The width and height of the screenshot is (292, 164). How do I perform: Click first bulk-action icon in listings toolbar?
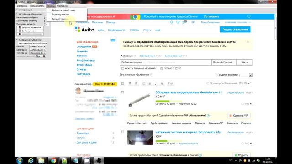[x=130, y=84]
